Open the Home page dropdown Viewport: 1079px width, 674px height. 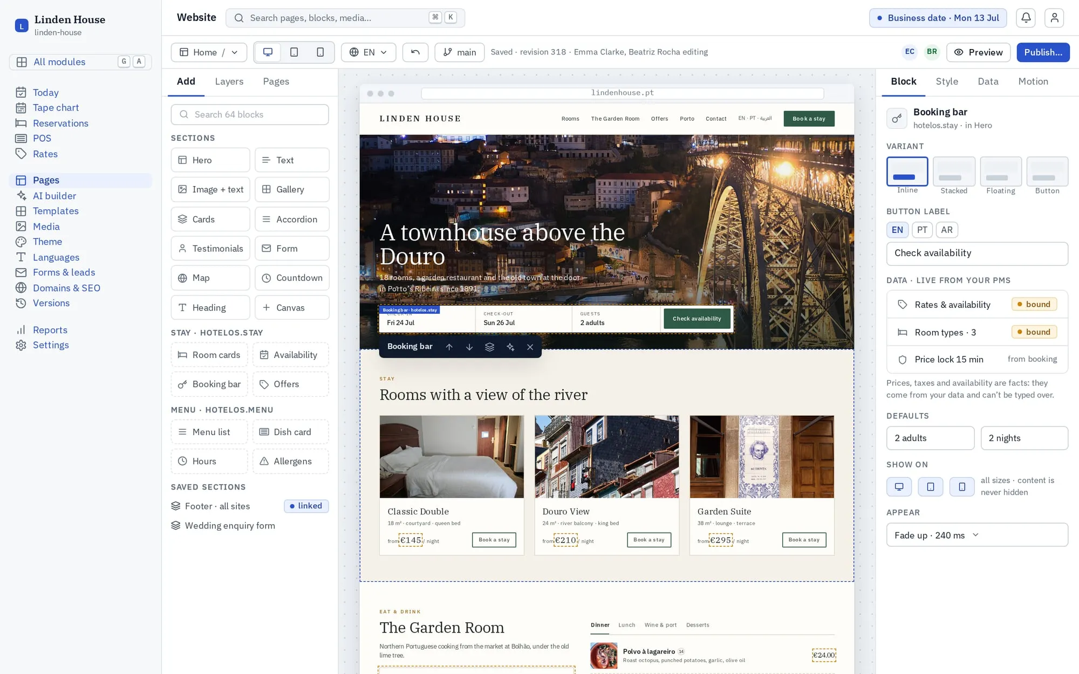click(209, 52)
